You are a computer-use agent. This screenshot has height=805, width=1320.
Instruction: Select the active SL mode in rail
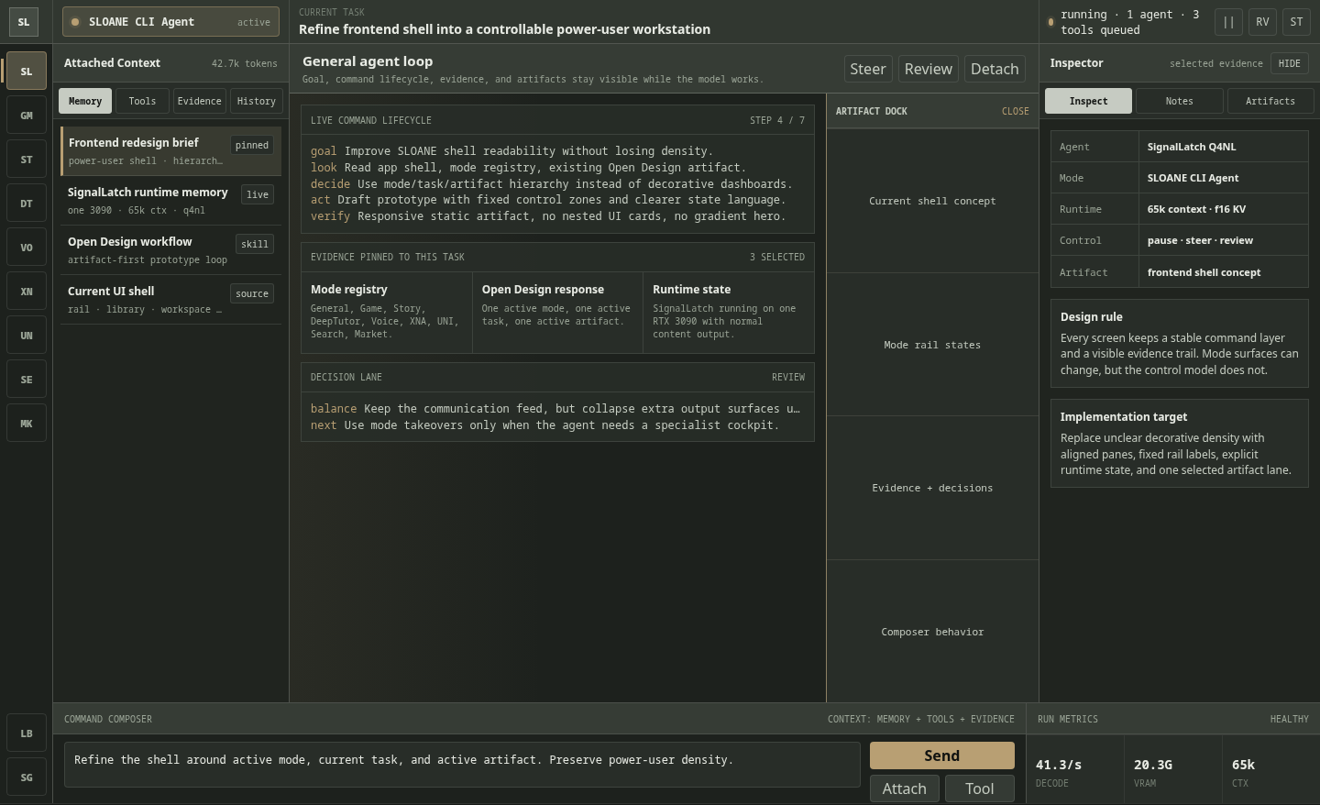(x=27, y=72)
